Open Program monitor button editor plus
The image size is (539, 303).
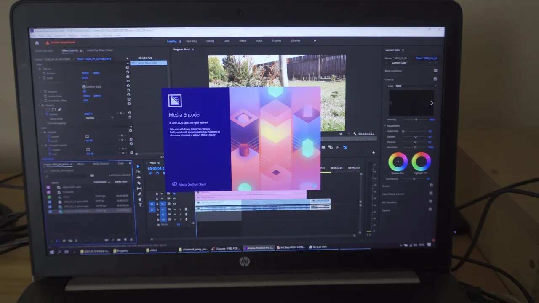point(374,152)
